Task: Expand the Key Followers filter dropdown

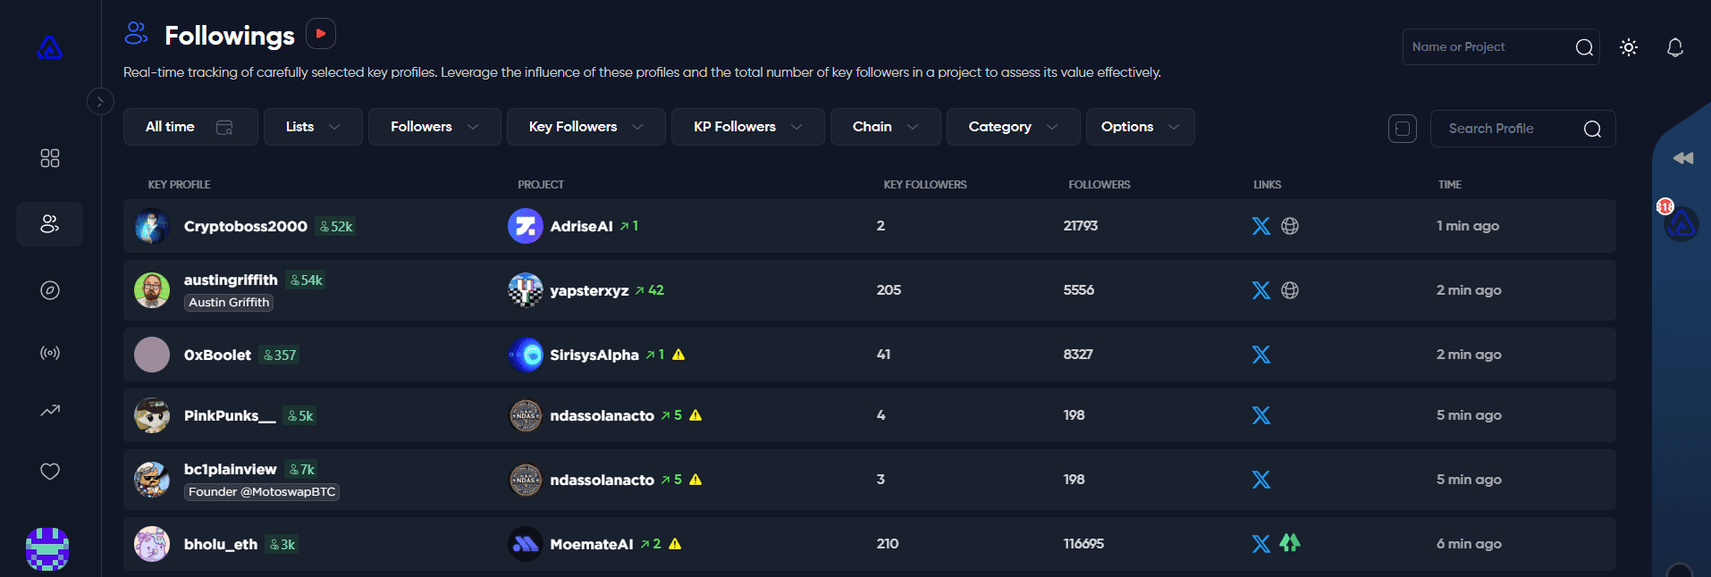Action: click(x=586, y=127)
